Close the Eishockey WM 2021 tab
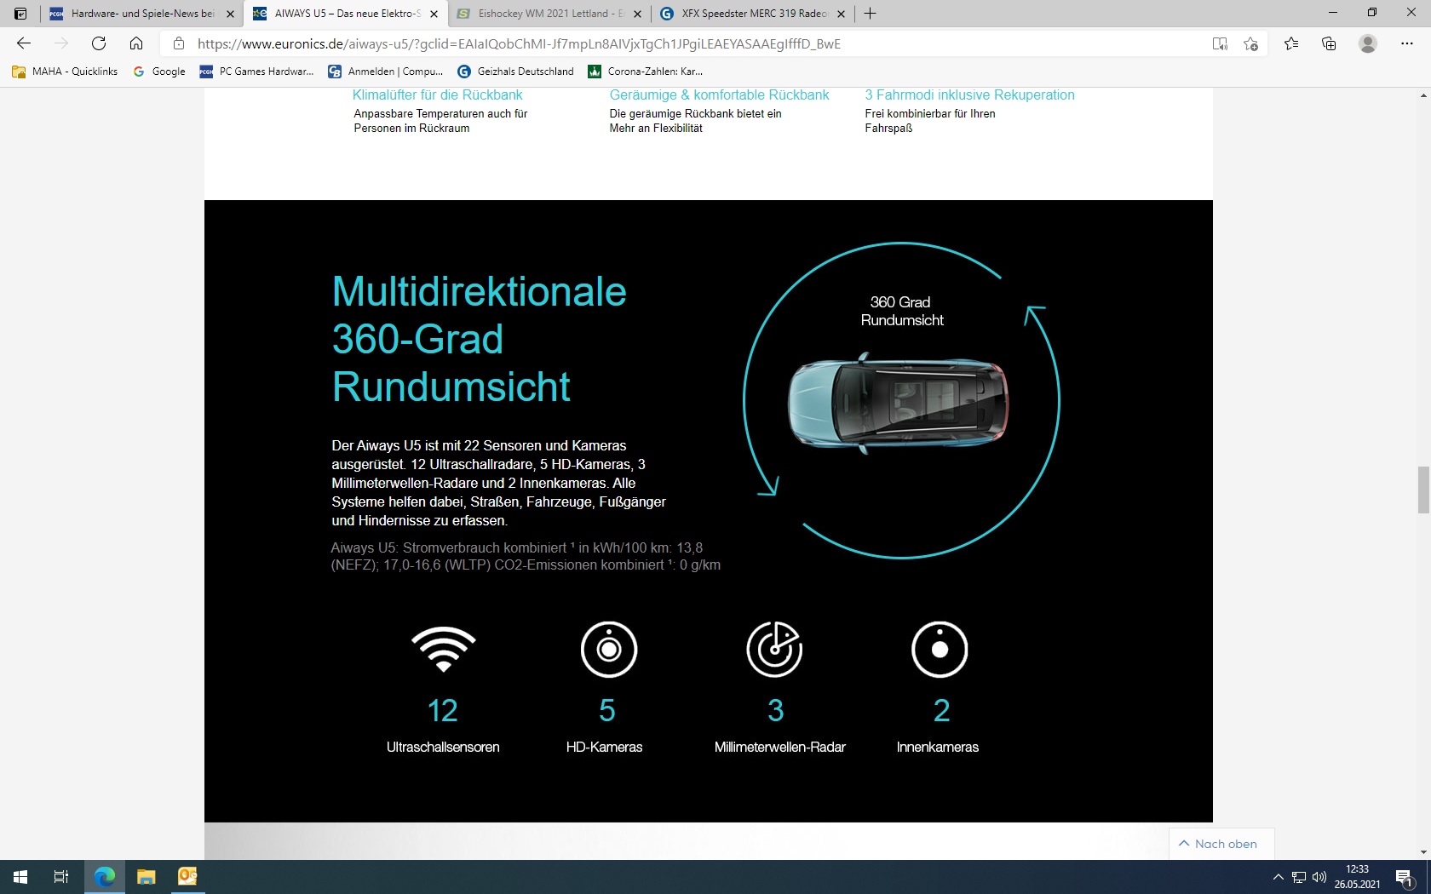 [x=637, y=14]
